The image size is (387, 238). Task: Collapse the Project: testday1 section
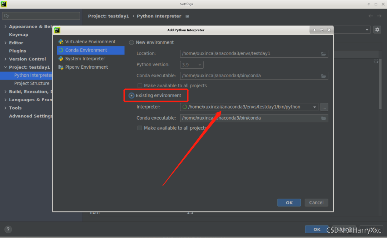point(5,67)
